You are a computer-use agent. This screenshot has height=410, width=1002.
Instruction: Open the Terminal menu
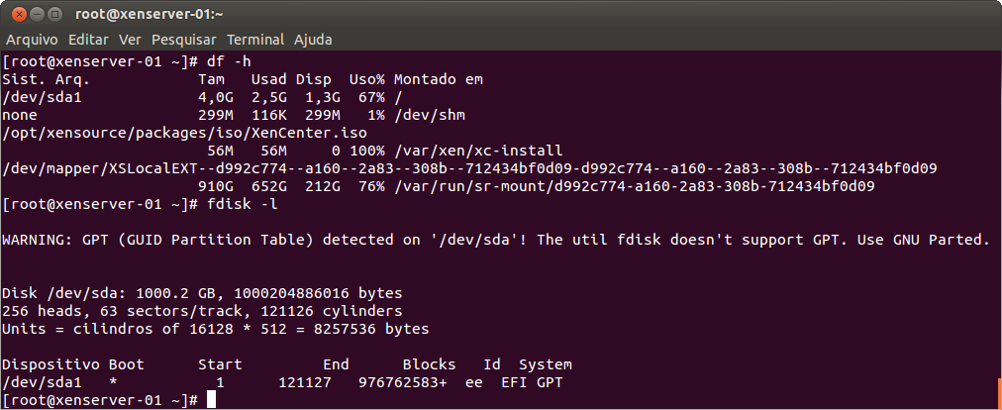click(x=255, y=40)
